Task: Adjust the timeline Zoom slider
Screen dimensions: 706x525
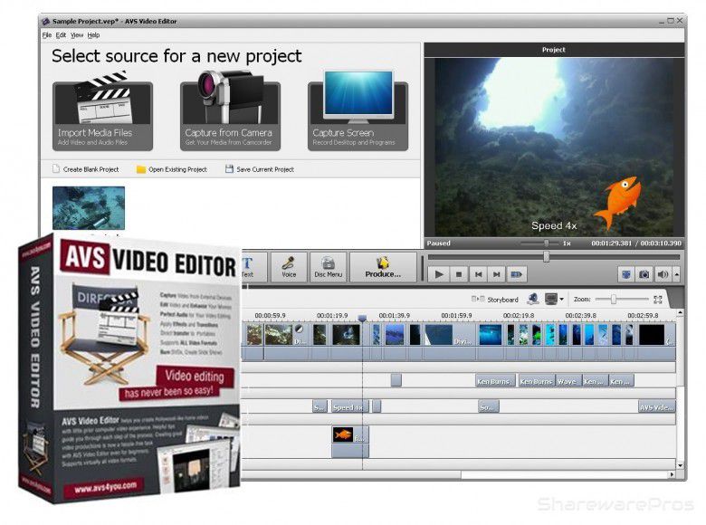Action: (613, 300)
